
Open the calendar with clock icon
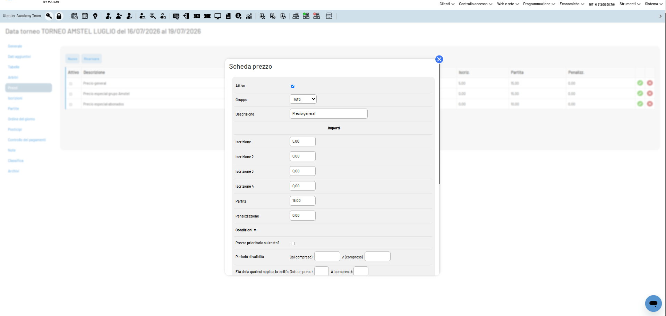[75, 16]
